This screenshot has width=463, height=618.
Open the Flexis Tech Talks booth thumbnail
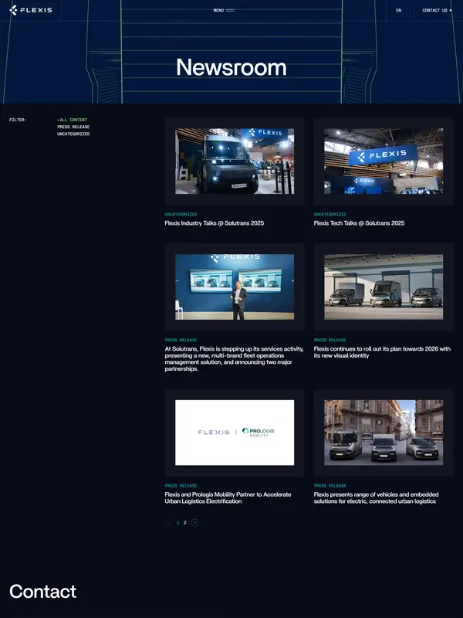384,161
